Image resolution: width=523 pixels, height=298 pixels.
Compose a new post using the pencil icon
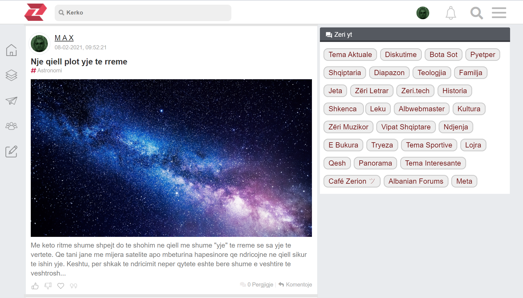pos(11,151)
